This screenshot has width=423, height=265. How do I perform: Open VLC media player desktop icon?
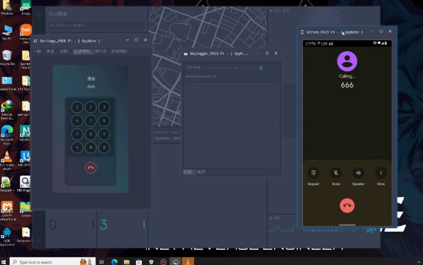point(7,156)
